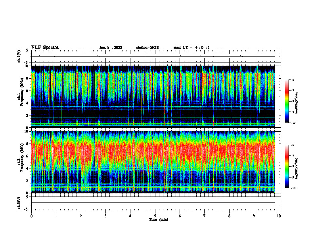Click the ch.2 frequency tick "2"
The width and height of the screenshot is (314, 242).
28,181
